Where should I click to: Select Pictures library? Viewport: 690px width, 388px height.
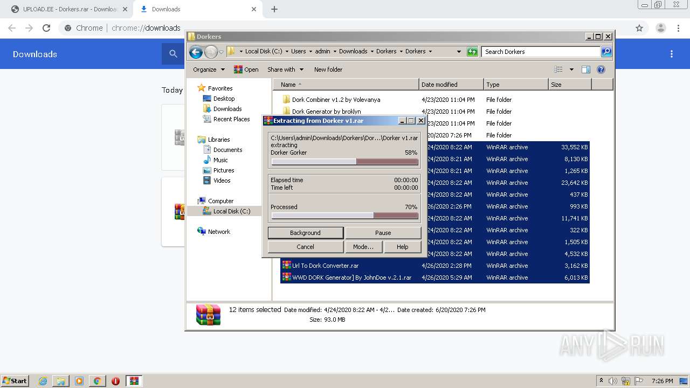click(x=218, y=170)
